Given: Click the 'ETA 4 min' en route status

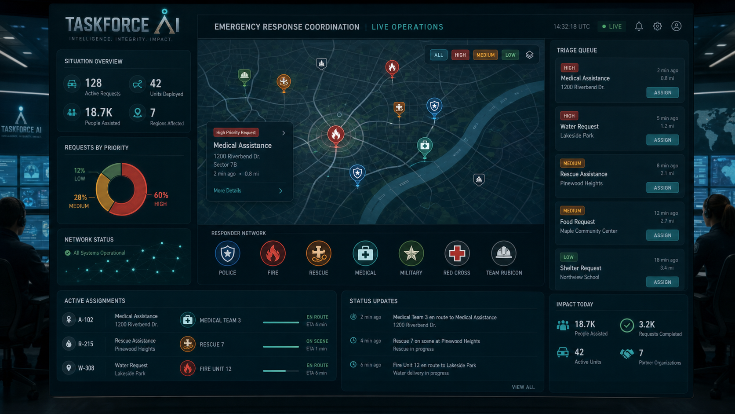Looking at the screenshot, I should pyautogui.click(x=317, y=325).
